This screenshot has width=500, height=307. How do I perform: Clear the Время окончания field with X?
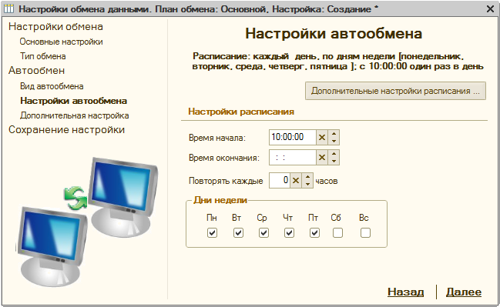(x=322, y=157)
